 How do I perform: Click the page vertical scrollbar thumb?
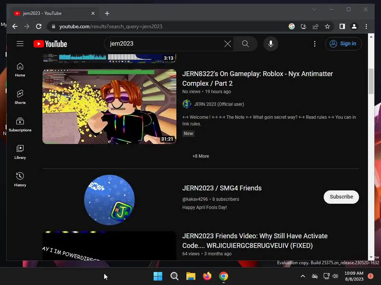[x=371, y=81]
